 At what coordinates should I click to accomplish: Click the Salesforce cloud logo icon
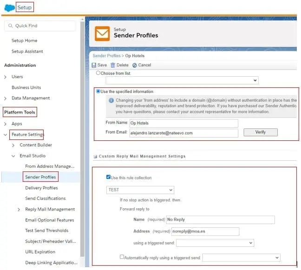tap(9, 7)
